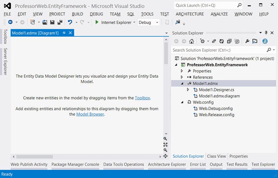Screen dimensions: 278x178
Task: Close the Model1.edmx diagram tab
Action: point(70,33)
